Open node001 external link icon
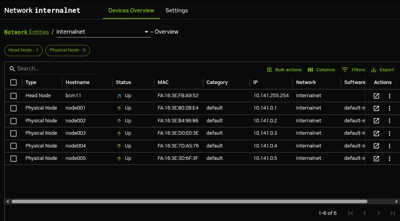This screenshot has width=400, height=221. (376, 108)
